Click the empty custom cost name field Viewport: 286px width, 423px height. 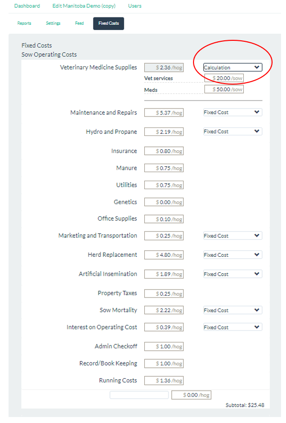[x=139, y=395]
